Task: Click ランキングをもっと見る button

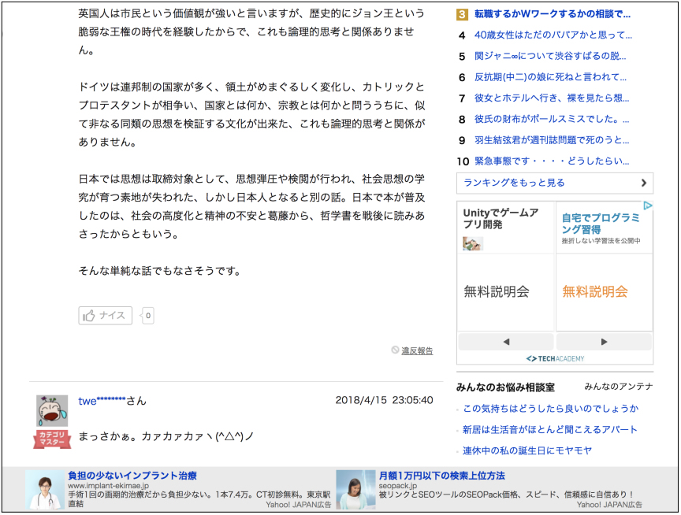Action: [x=555, y=183]
